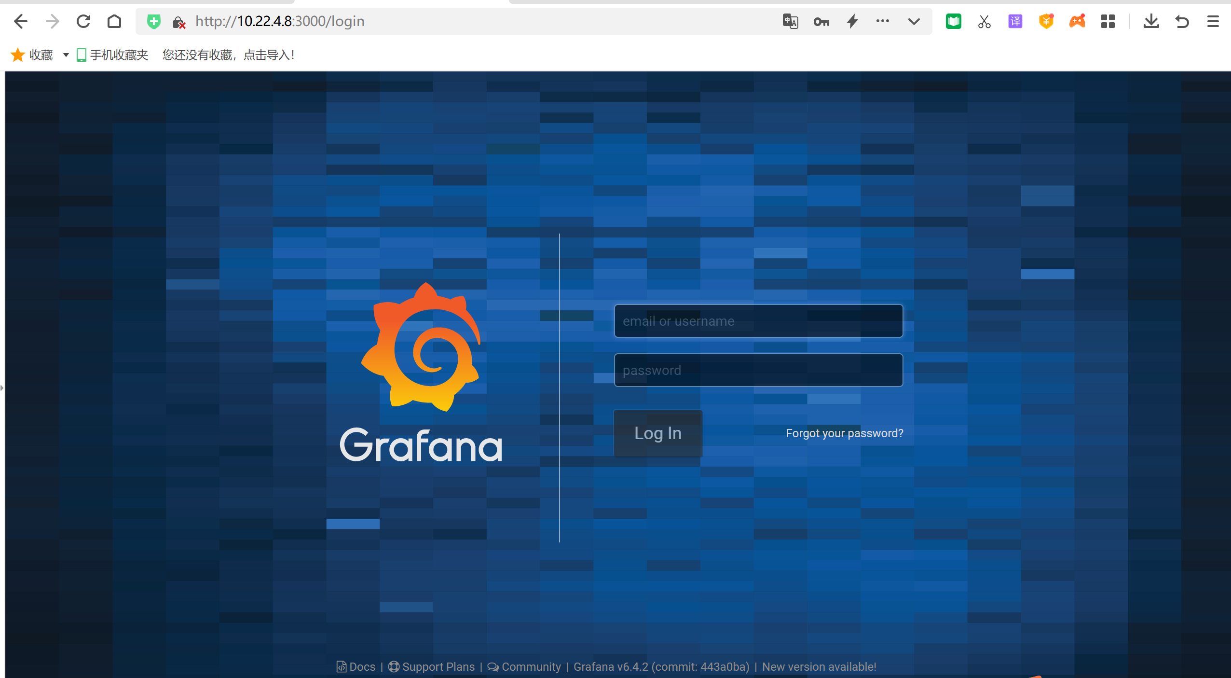Click the browser back arrow
Screen dimensions: 1231x678
pos(21,21)
